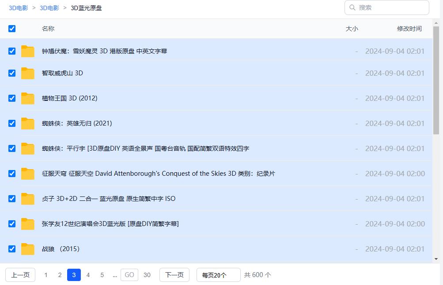Sort by 大小 column header
The height and width of the screenshot is (285, 443).
tap(352, 29)
